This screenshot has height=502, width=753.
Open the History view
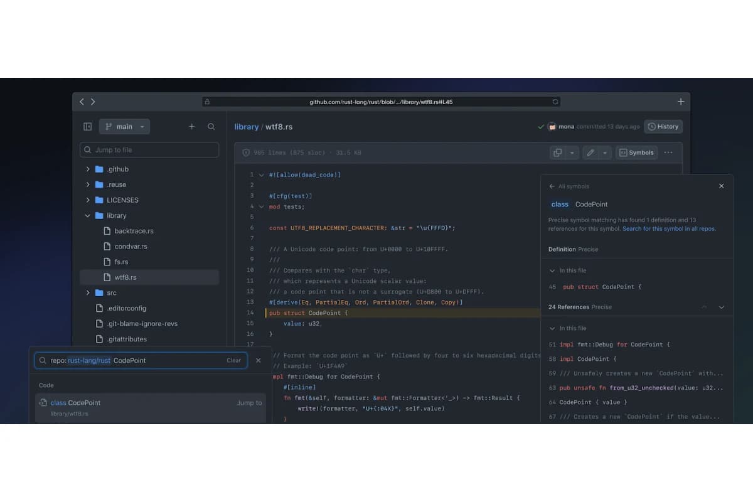663,127
